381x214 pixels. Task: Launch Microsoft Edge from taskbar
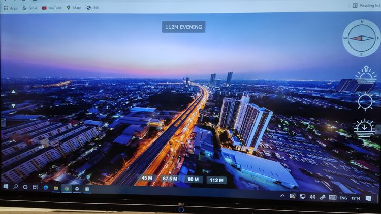46,187
